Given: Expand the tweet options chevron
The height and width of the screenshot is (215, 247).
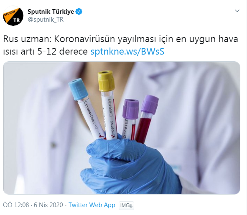Looking at the screenshot, I should [x=237, y=11].
